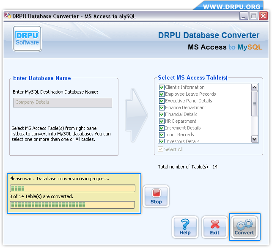Click the Exit button

(x=215, y=227)
